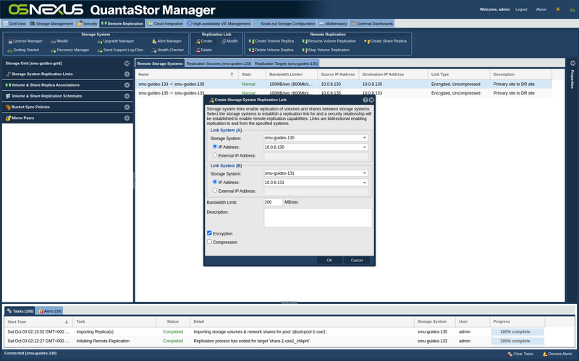This screenshot has height=361, width=579.
Task: Run the Health Checker
Action: coord(167,50)
